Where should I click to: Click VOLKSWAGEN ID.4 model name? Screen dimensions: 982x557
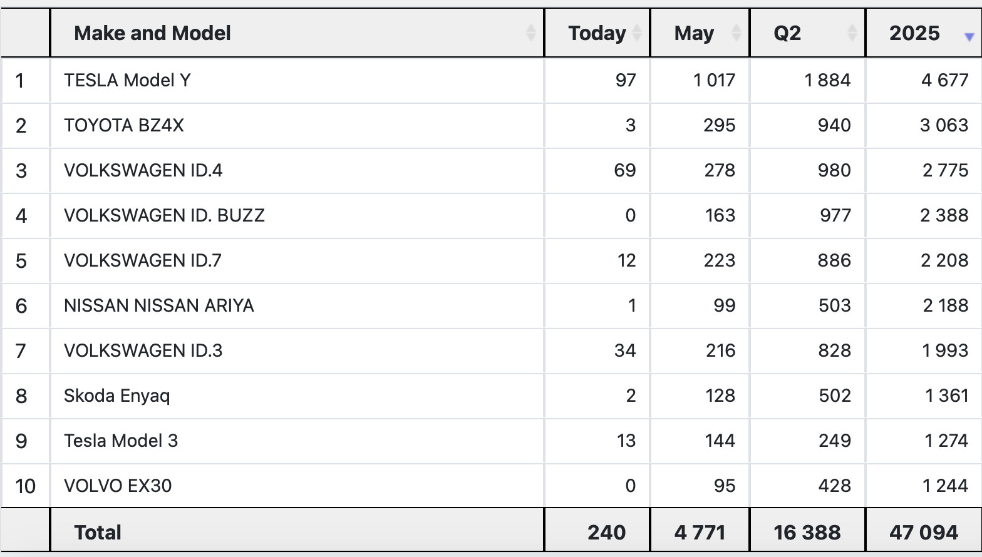coord(143,170)
